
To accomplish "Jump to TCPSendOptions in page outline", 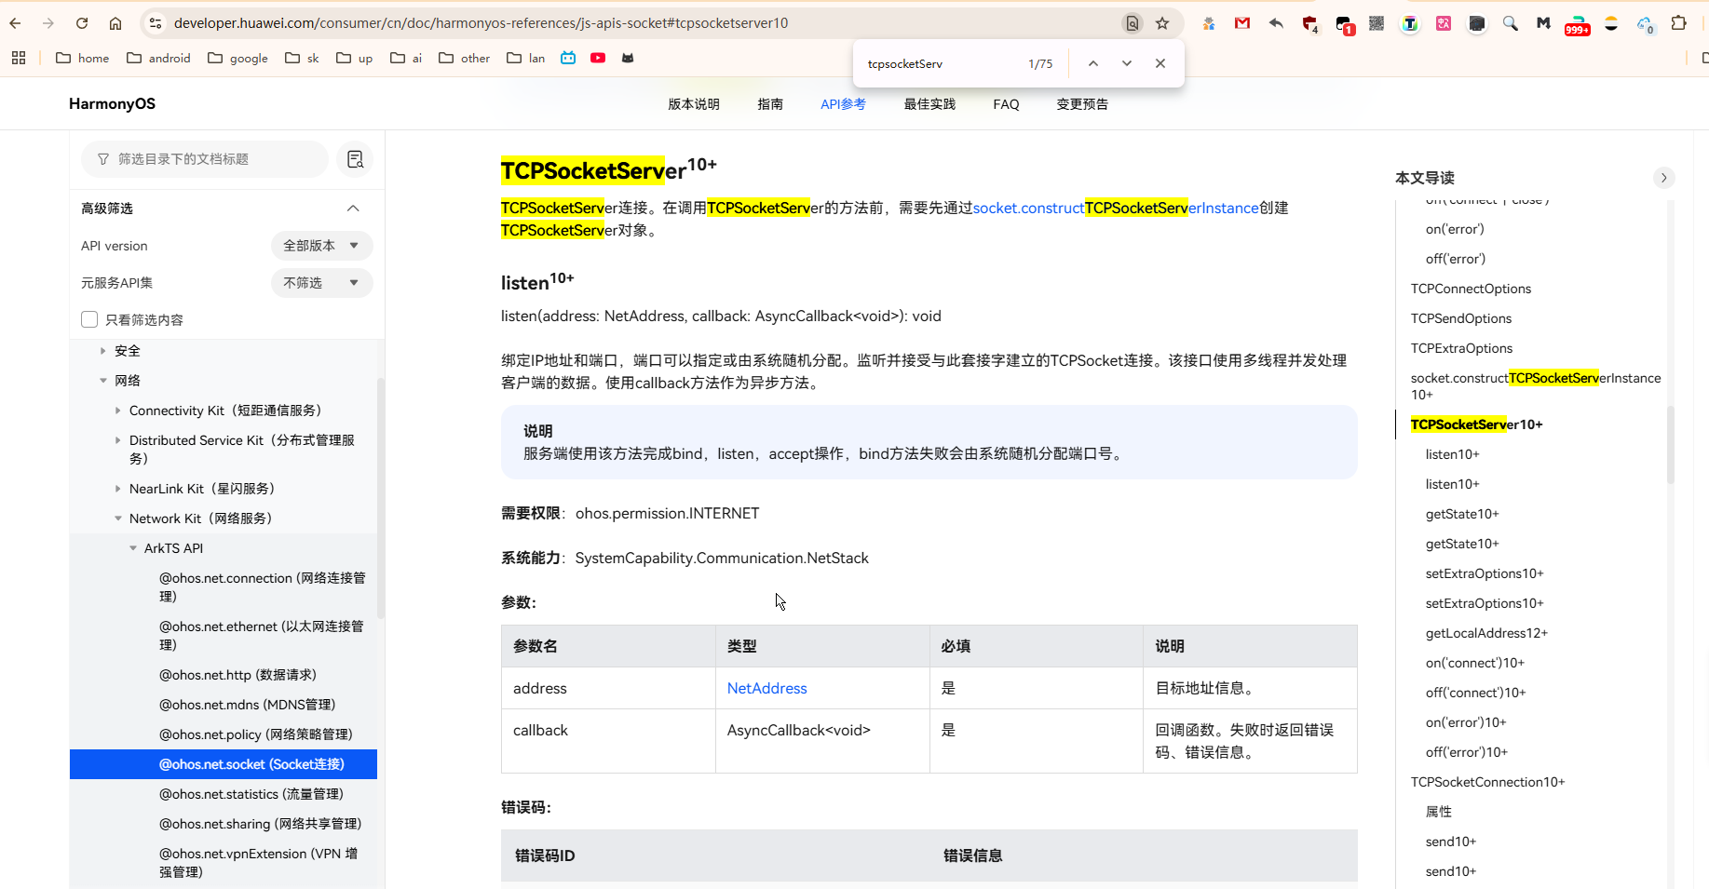I will 1461,318.
